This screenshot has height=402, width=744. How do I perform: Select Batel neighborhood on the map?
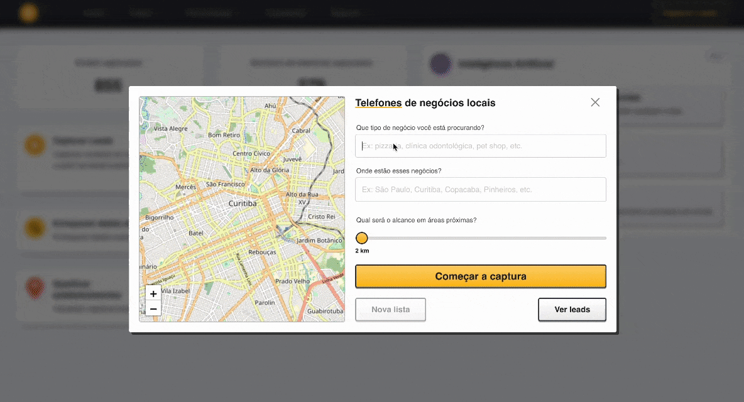click(x=196, y=233)
